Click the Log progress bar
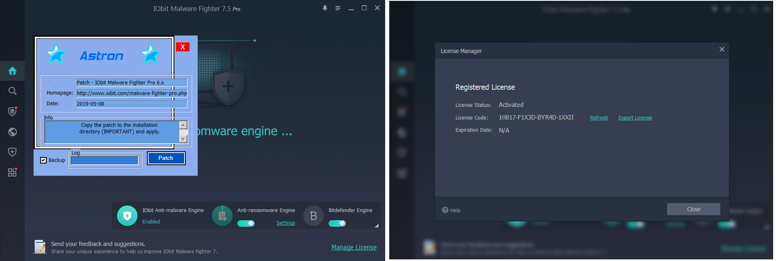This screenshot has height=261, width=776. tap(105, 161)
